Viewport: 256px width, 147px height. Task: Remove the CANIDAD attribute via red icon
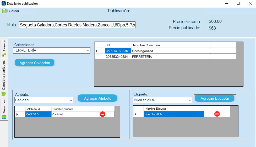click(102, 114)
